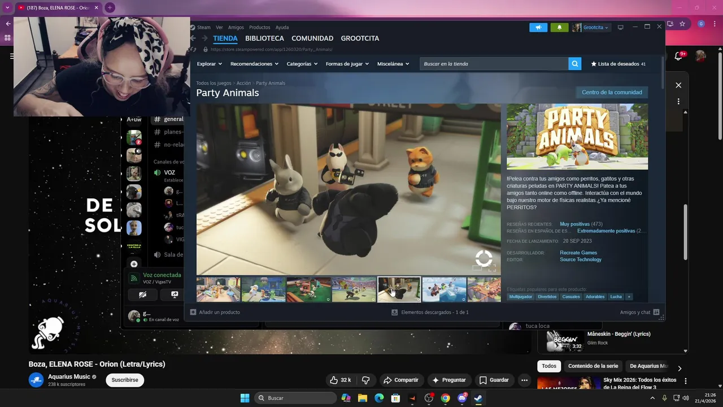Switch to Chrome from the taskbar
The image size is (723, 407).
point(445,398)
